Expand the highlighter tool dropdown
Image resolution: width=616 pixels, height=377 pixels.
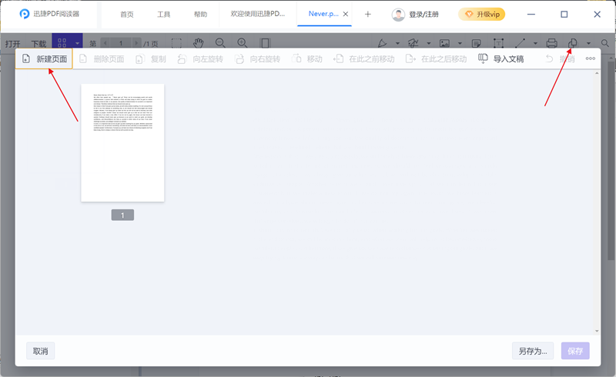point(397,43)
